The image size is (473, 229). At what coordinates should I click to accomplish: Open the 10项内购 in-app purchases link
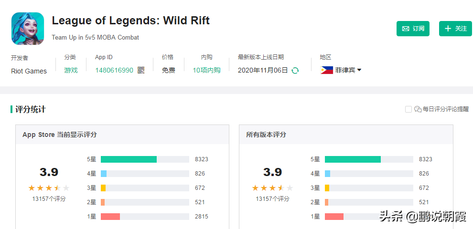[206, 70]
